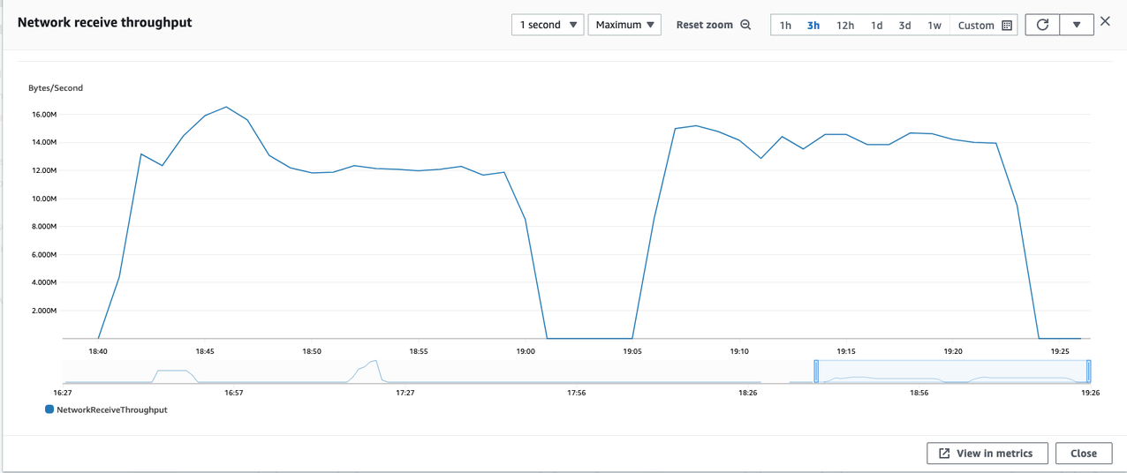Click the 17:27 overview timeline label

(405, 393)
